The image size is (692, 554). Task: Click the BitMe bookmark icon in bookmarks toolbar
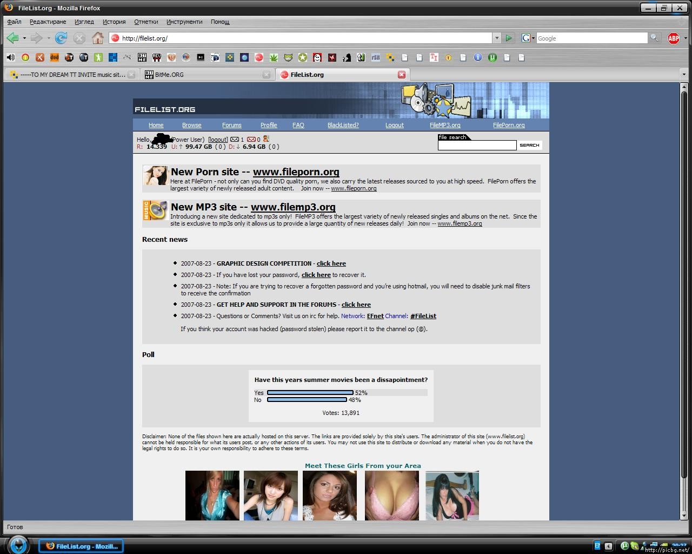(142, 57)
